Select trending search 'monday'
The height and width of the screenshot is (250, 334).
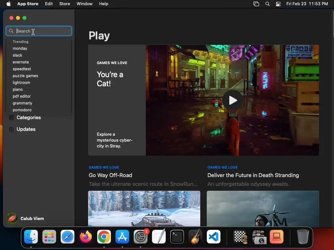click(x=20, y=49)
